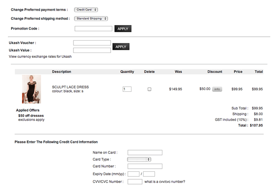This screenshot has width=278, height=192.
Task: Focus the Ukash Voucher input box
Action: click(92, 43)
